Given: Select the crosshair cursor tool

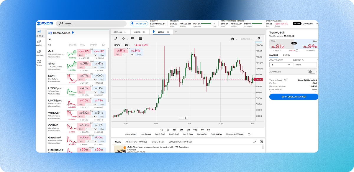Looking at the screenshot, I should pos(124,39).
